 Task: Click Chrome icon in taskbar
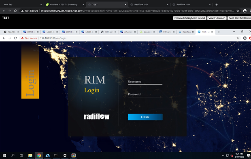(x=39, y=155)
